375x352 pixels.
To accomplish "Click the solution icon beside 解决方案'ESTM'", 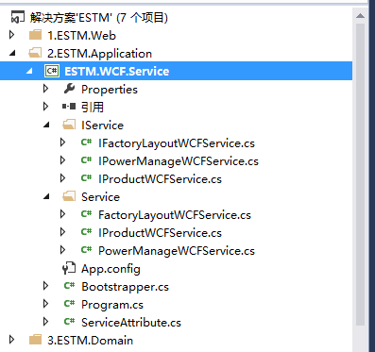I will click(18, 17).
